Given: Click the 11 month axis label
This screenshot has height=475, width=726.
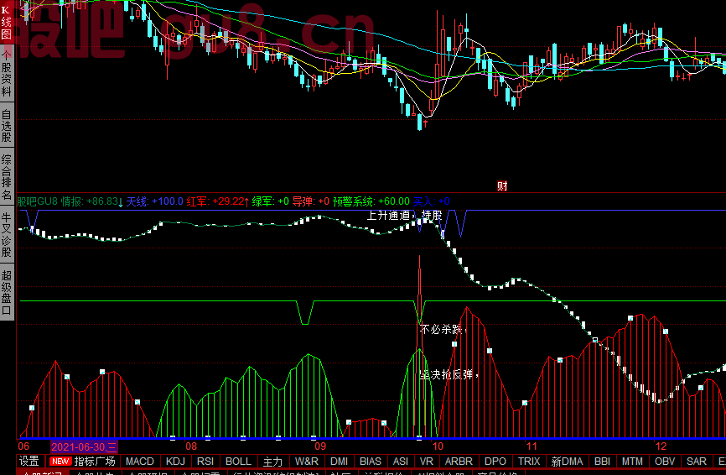Looking at the screenshot, I should coord(532,446).
